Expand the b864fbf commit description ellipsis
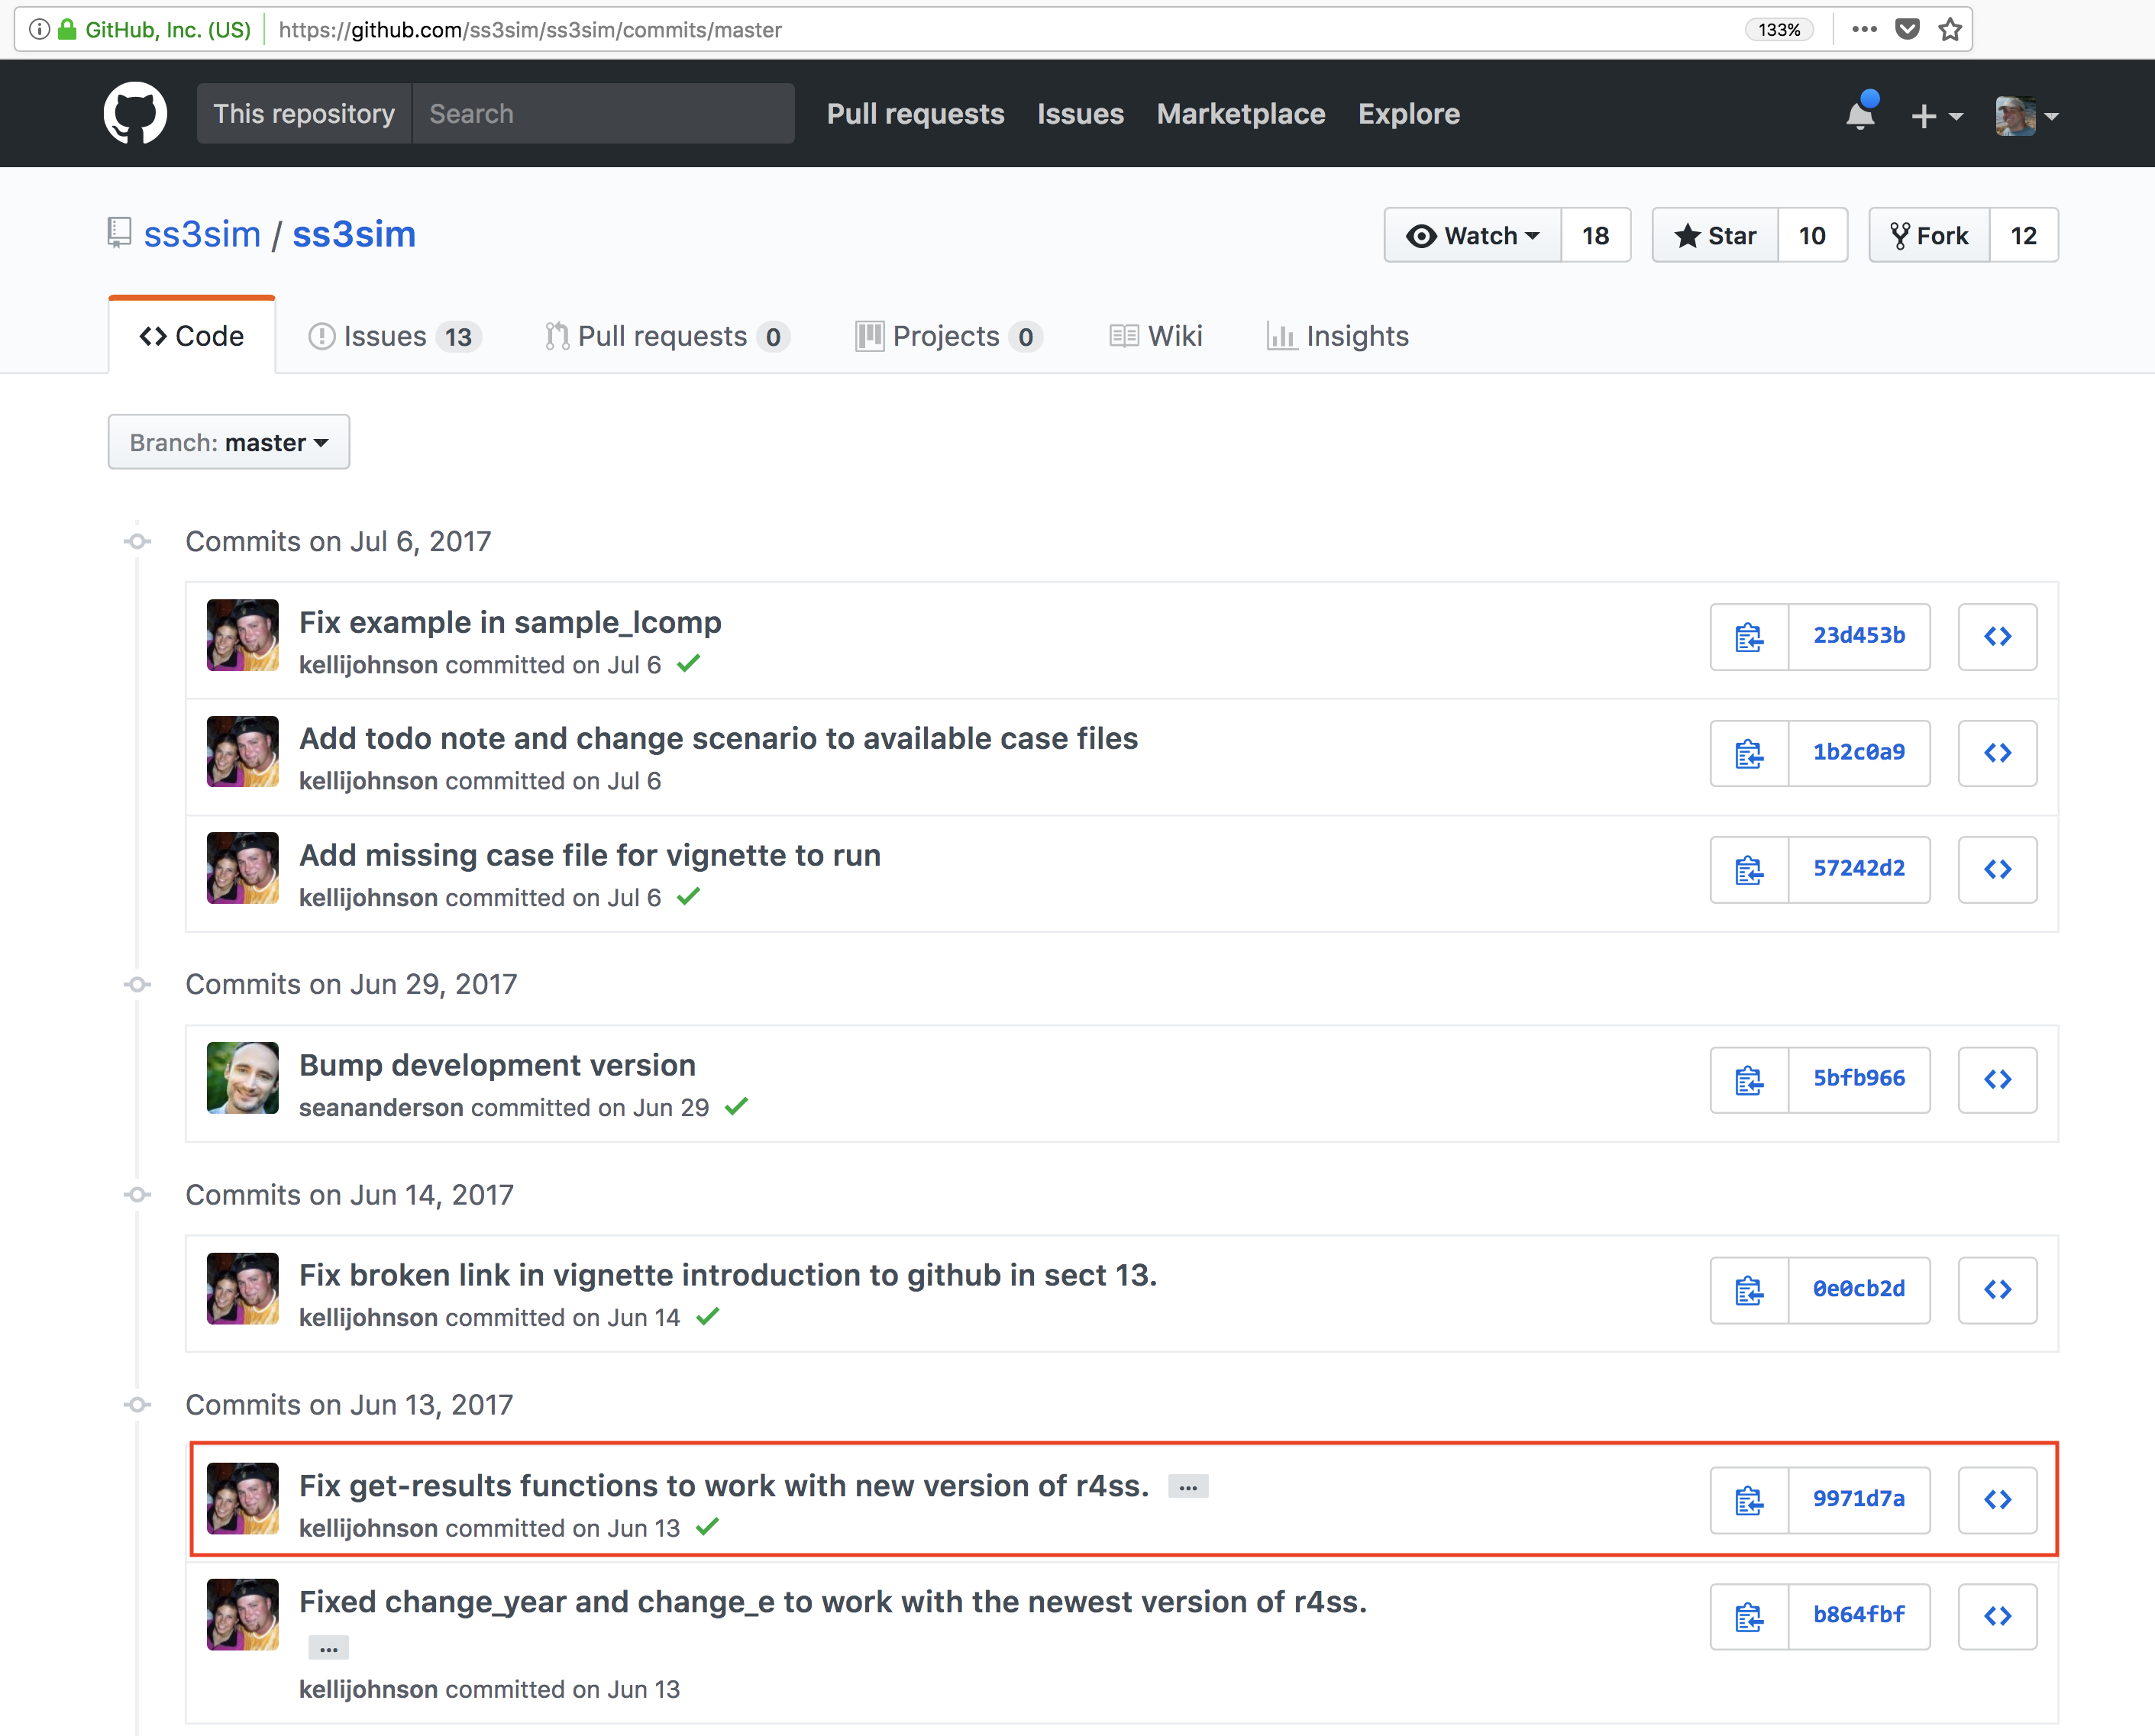Screen dimensions: 2155x1736 [x=328, y=1648]
